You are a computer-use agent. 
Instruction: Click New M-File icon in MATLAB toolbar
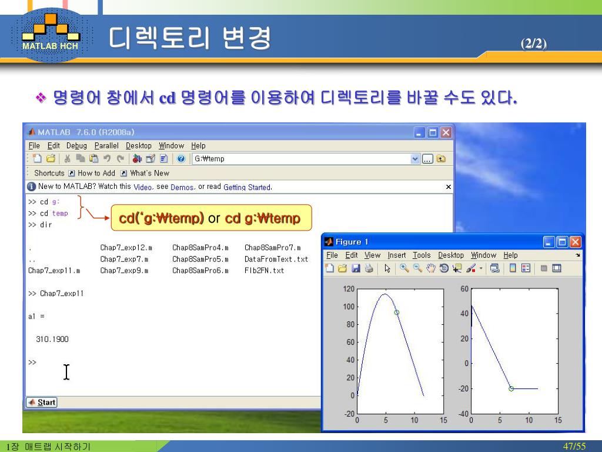(x=37, y=158)
